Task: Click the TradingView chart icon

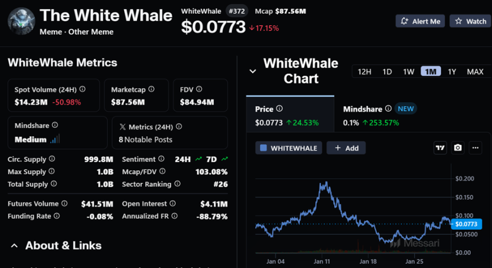Action: 440,148
